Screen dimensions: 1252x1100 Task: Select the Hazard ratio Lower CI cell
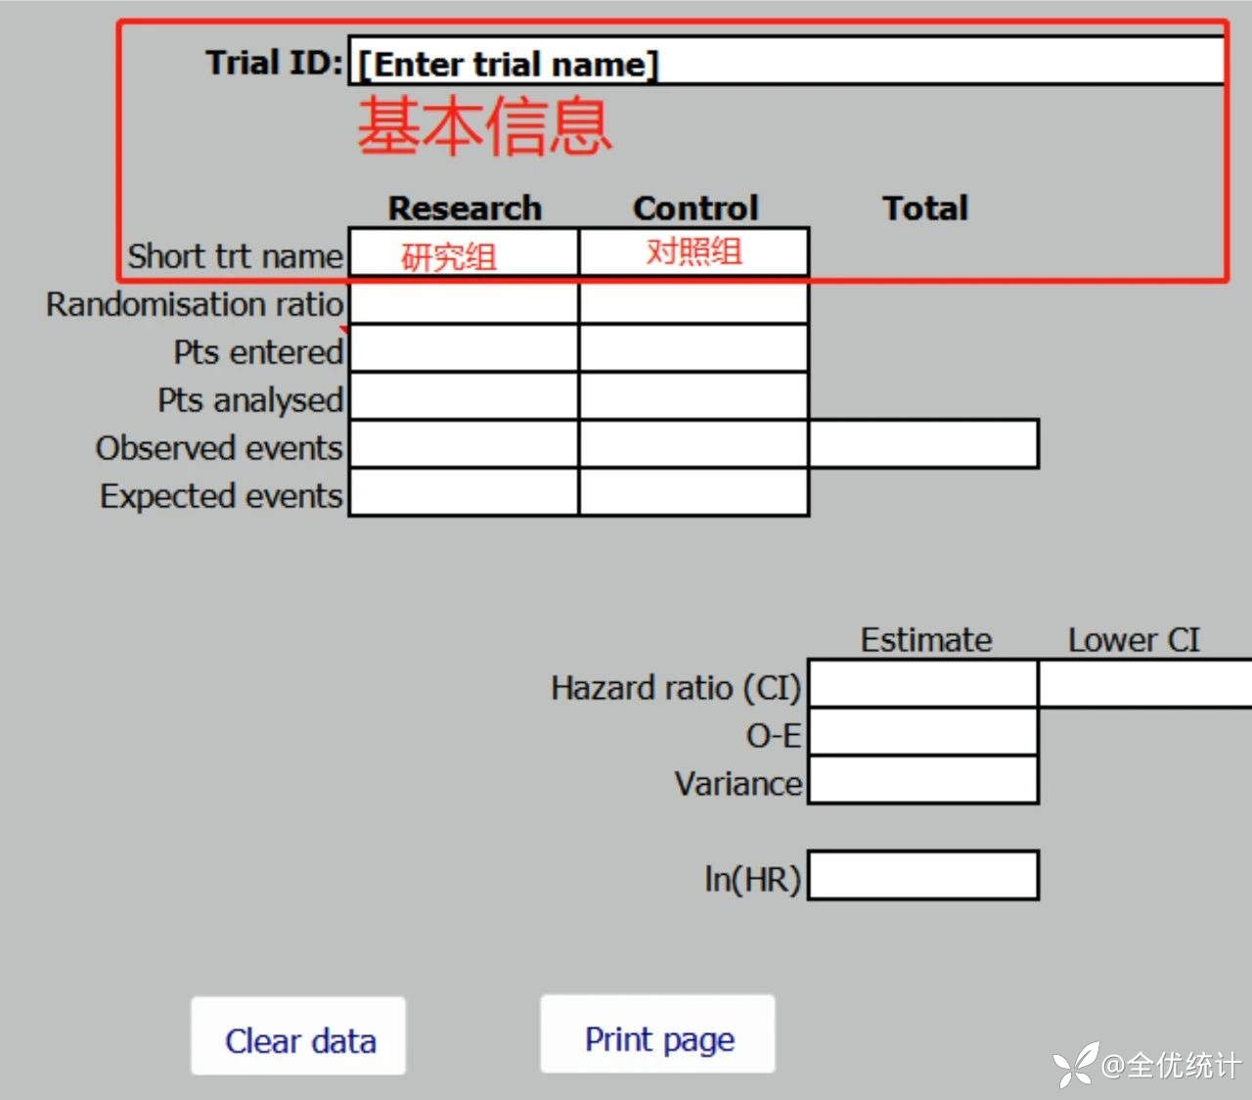pyautogui.click(x=1144, y=684)
